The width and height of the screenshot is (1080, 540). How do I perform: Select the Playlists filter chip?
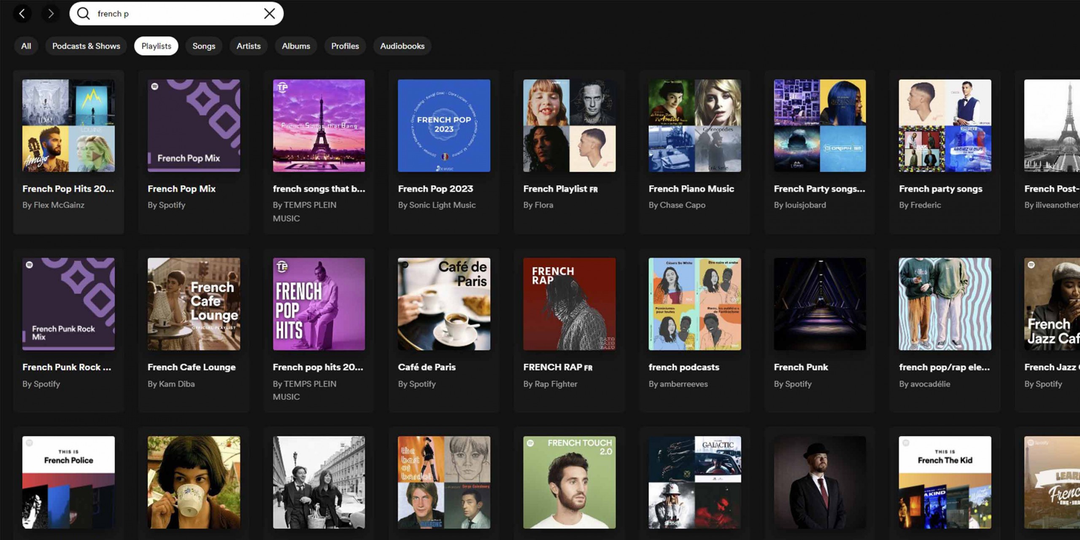(156, 46)
